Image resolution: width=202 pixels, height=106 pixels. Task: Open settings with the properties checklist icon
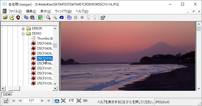tap(103, 18)
